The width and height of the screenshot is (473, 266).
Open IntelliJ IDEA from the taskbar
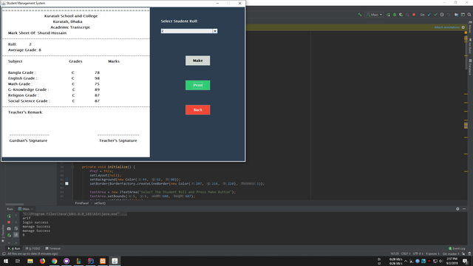pos(90,261)
